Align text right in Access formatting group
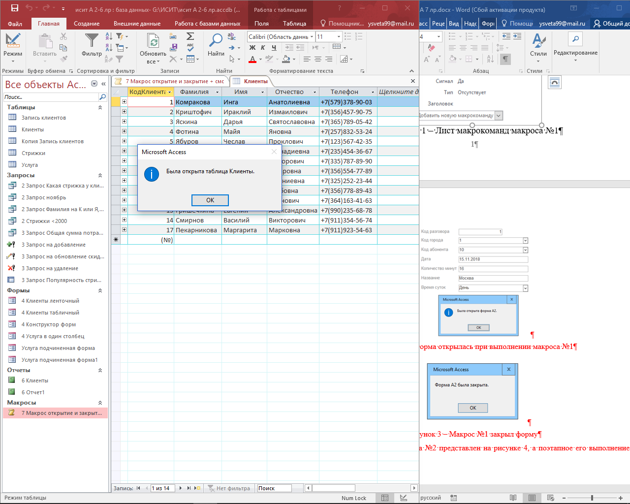The width and height of the screenshot is (630, 504). (328, 60)
